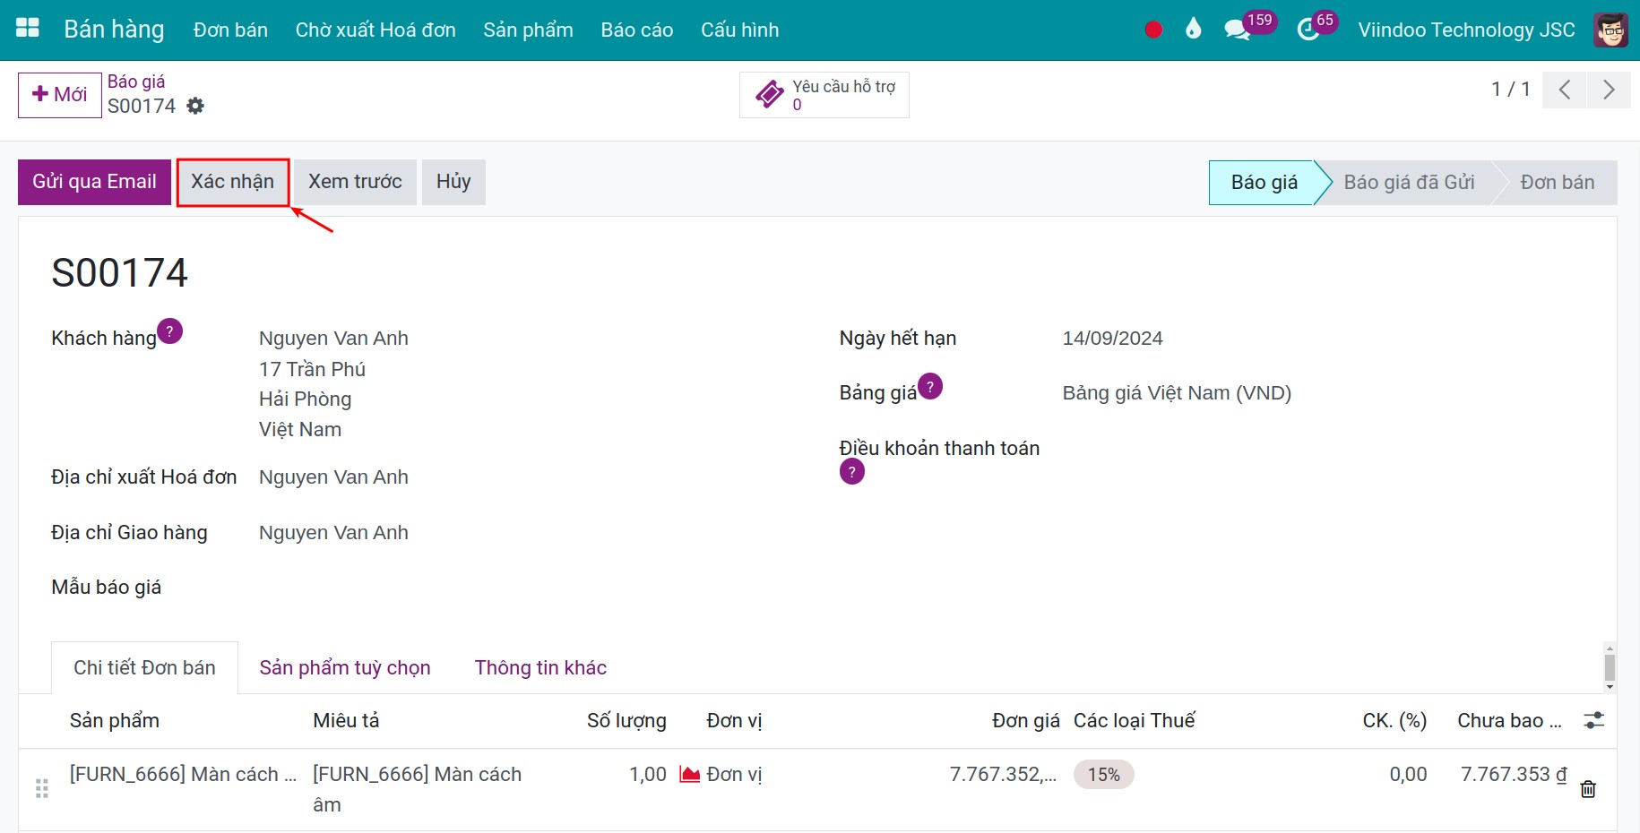Click Gửi qua Email to send the quote
This screenshot has height=833, width=1640.
[93, 181]
